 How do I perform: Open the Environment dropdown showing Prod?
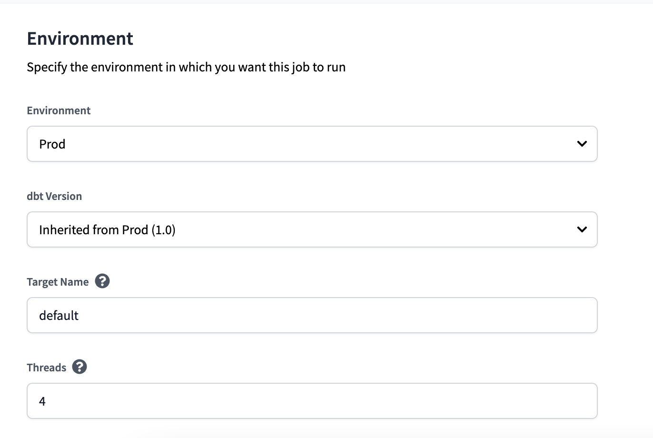(x=312, y=144)
